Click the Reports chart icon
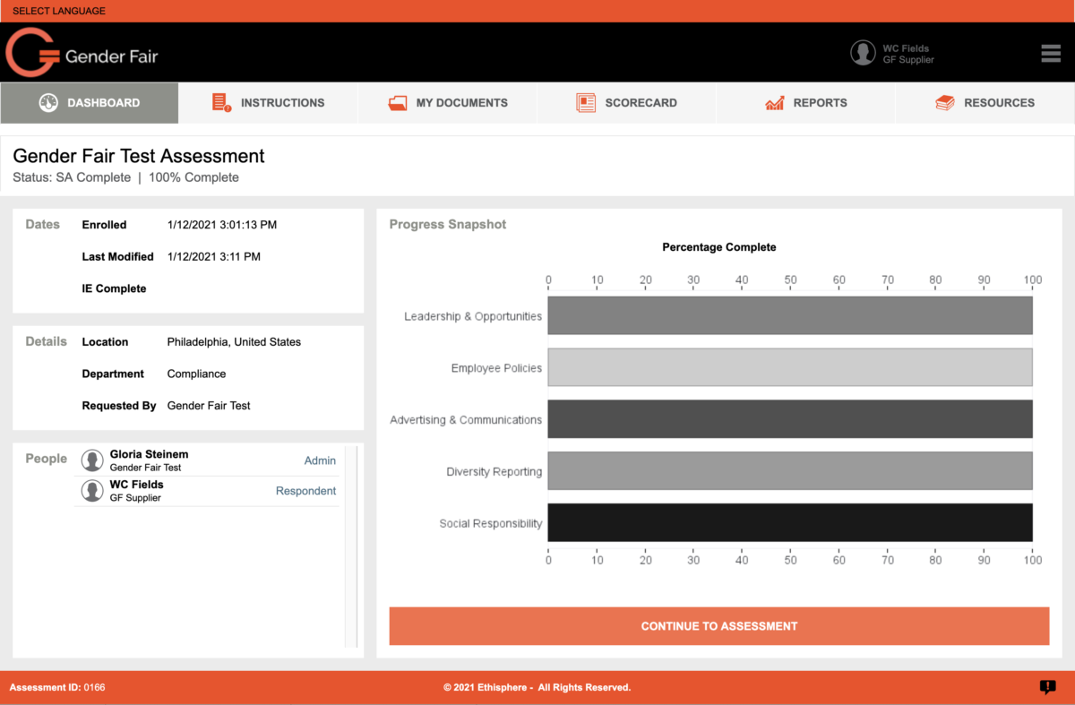The image size is (1075, 705). point(775,103)
